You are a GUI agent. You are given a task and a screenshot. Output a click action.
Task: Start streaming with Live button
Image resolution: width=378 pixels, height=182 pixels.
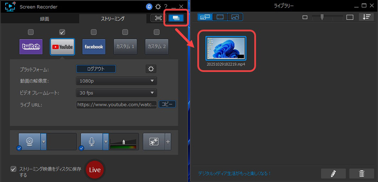pos(95,170)
